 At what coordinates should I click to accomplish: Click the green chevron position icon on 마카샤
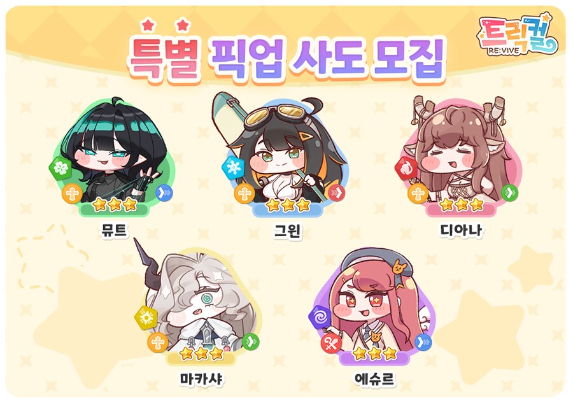coord(250,342)
